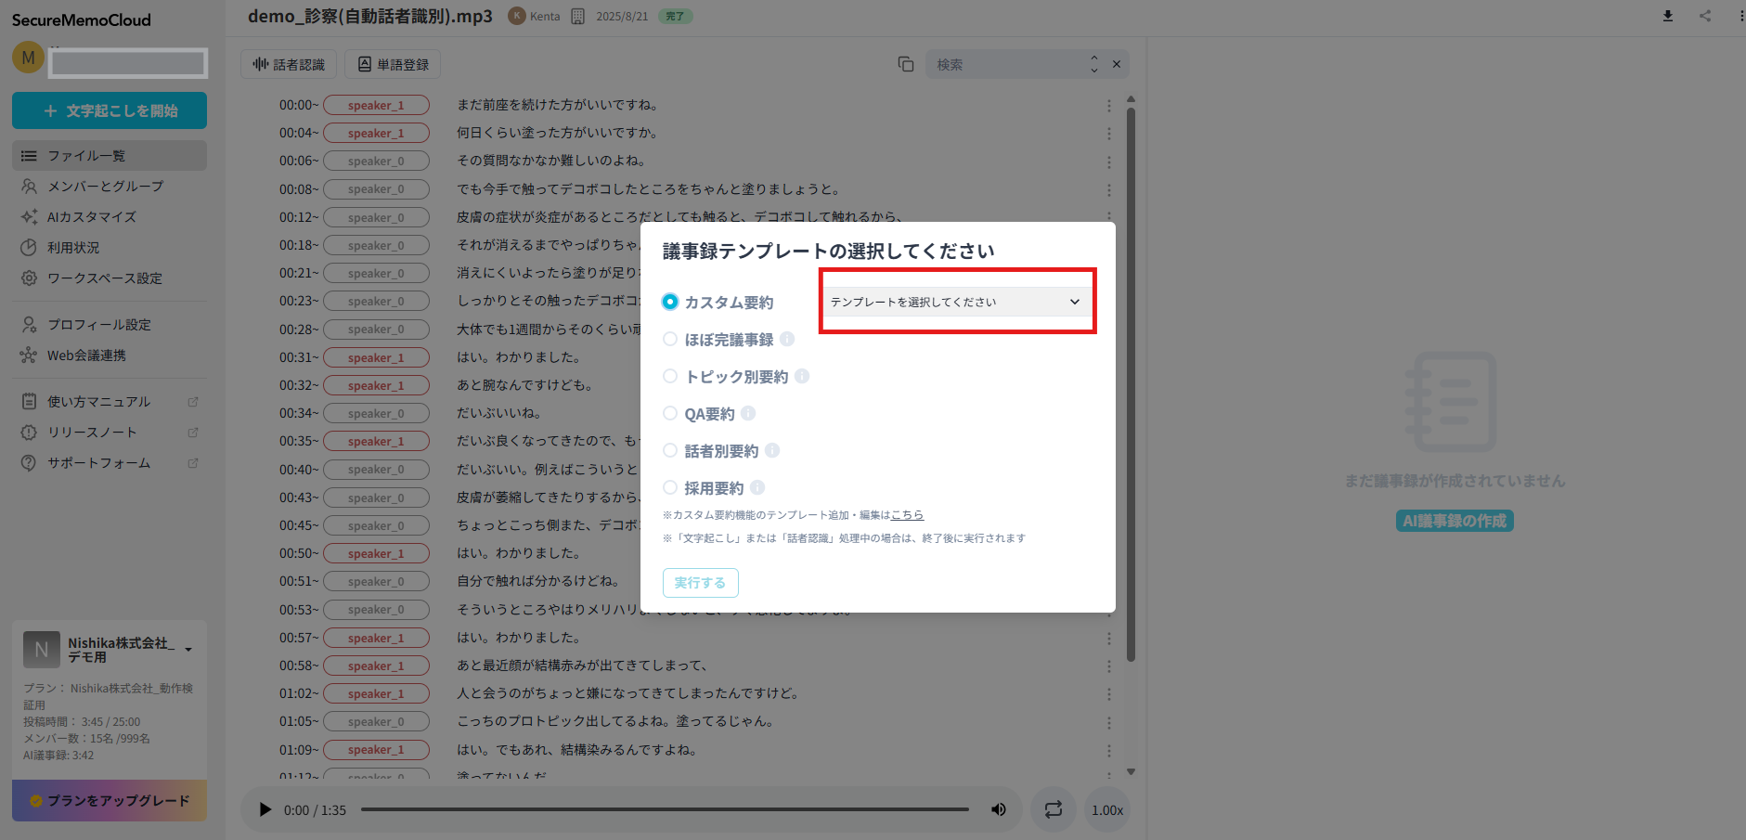Image resolution: width=1746 pixels, height=840 pixels.
Task: Share the transcript via the share icon
Action: tap(1705, 16)
